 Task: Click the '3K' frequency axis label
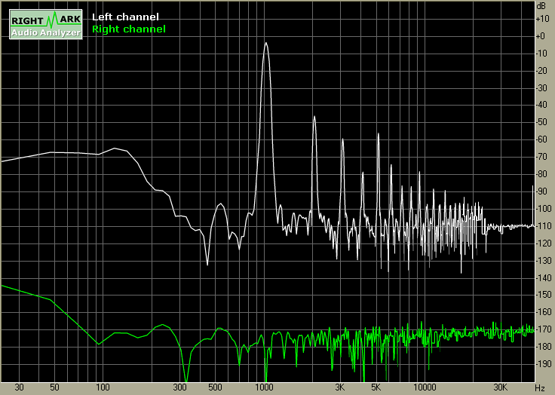click(340, 387)
